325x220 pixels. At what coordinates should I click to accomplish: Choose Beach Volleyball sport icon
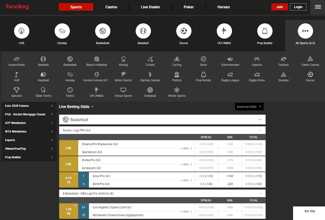pos(97,59)
